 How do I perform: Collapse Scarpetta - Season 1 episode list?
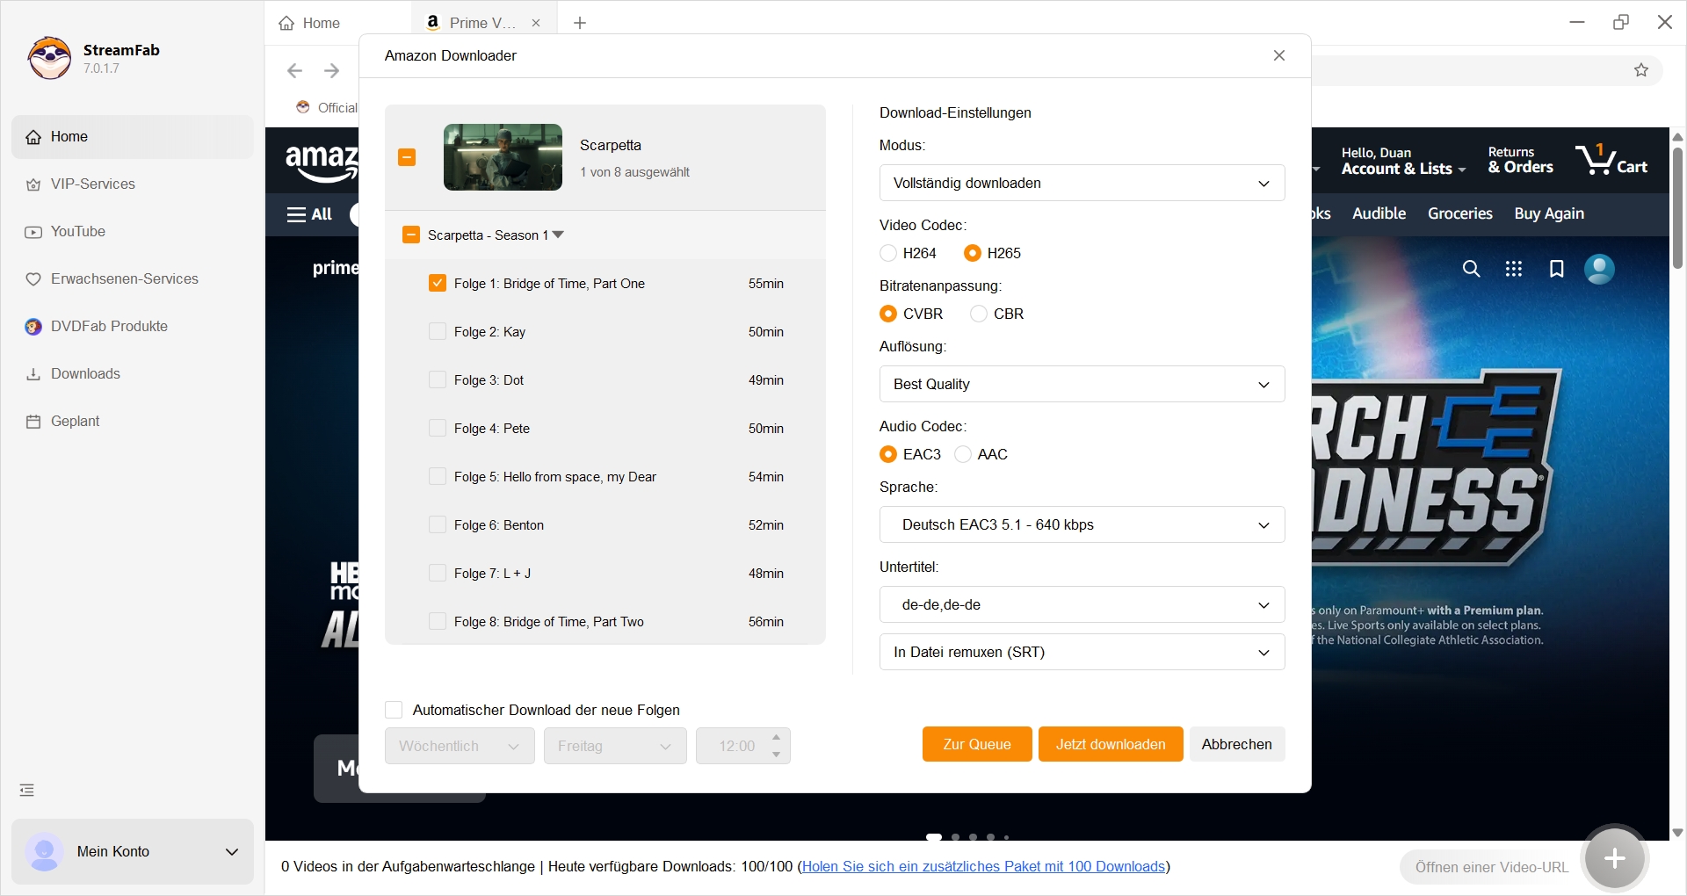pyautogui.click(x=558, y=235)
